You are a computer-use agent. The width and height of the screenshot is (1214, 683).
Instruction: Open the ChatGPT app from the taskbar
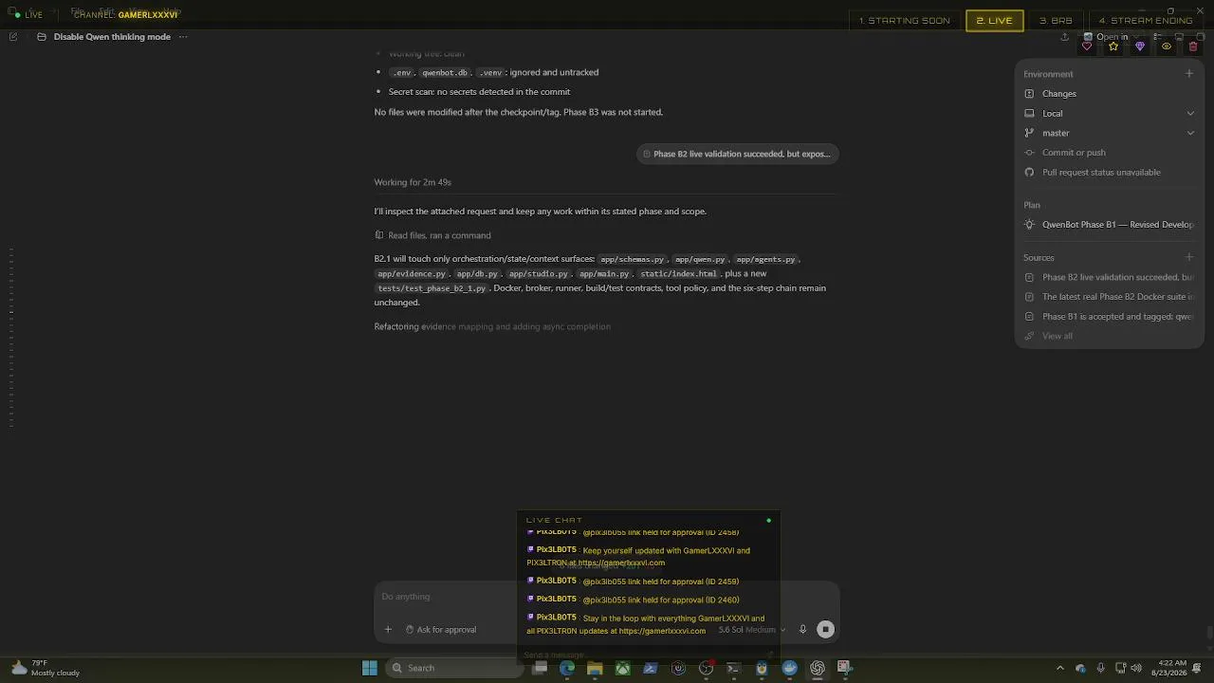point(817,668)
